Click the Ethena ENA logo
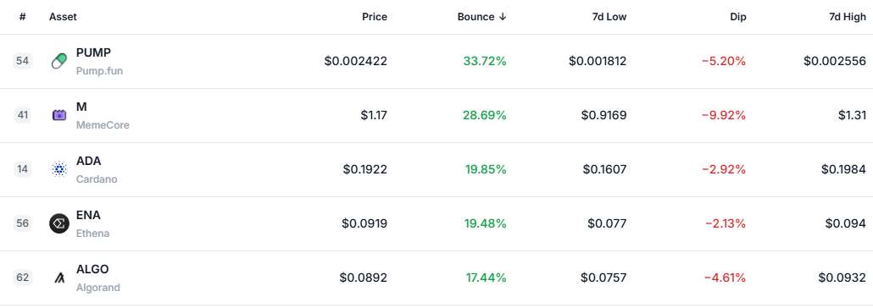The width and height of the screenshot is (873, 308). pyautogui.click(x=59, y=223)
